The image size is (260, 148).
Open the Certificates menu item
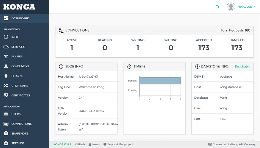25,95
